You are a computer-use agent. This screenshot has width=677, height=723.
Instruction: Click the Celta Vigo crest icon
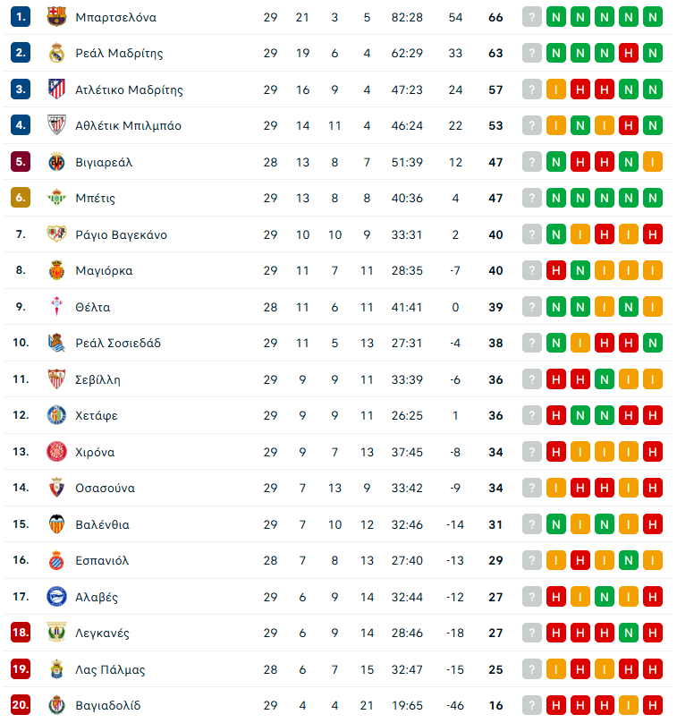coord(56,306)
